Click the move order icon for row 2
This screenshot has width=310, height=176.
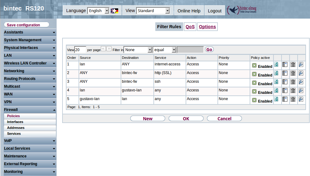point(276,73)
